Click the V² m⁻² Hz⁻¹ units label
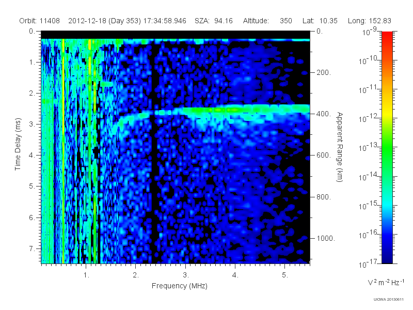Screen dimensions: 413x310 [x=386, y=282]
